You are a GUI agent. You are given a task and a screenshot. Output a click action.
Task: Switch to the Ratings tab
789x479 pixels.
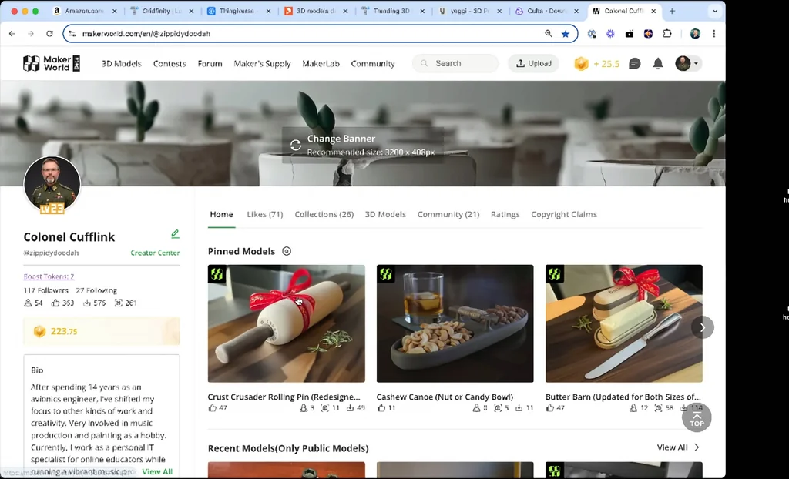(x=505, y=214)
